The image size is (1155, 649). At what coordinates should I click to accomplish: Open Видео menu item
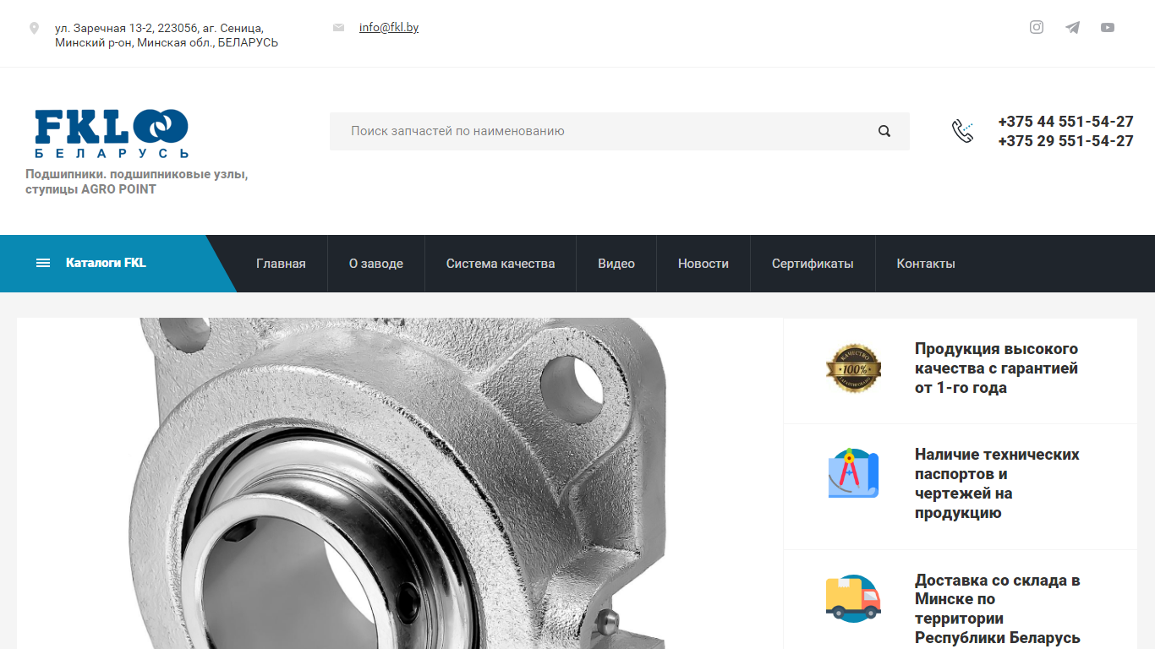tap(616, 264)
